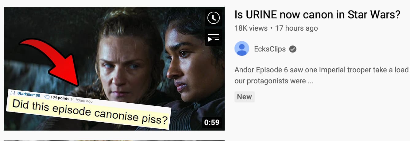The image size is (410, 141).
Task: Go to EcksClips channel name link
Action: pyautogui.click(x=270, y=49)
